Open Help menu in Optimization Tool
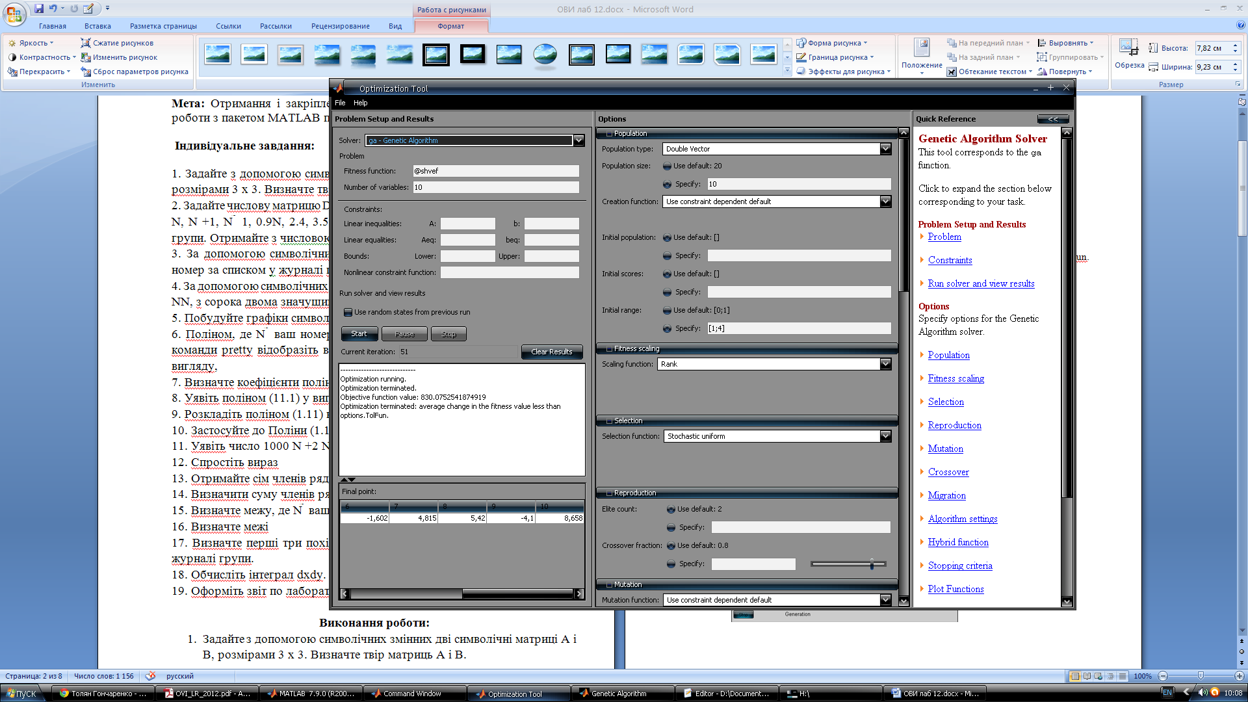 click(360, 103)
